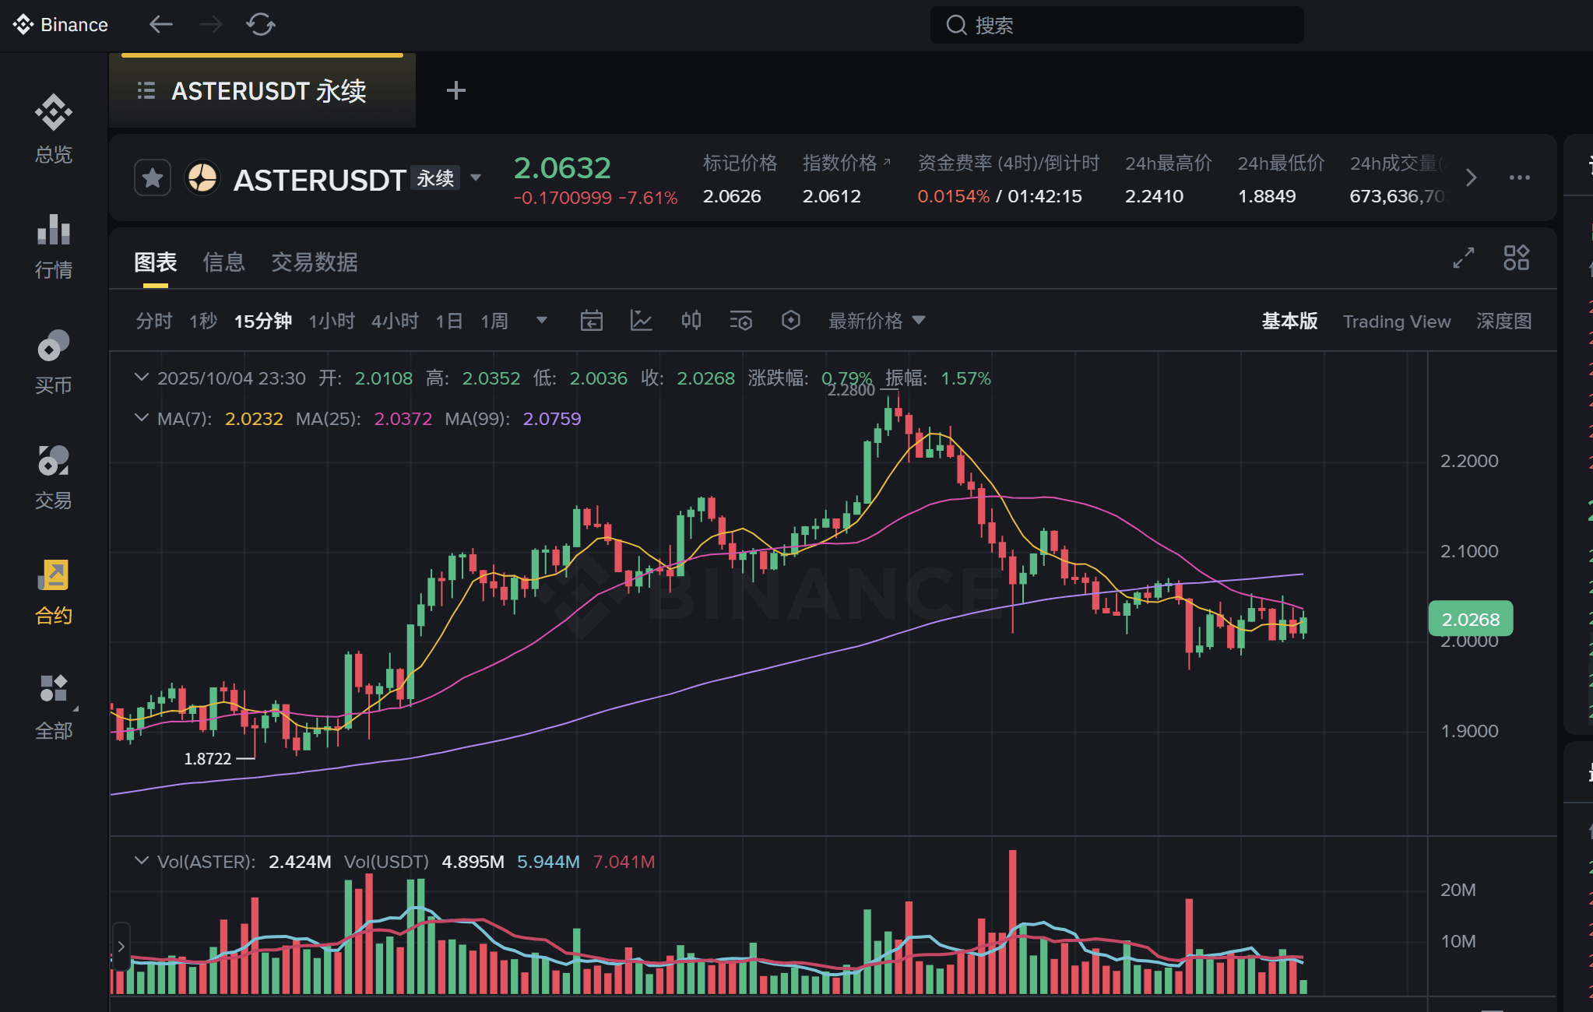1593x1012 pixels.
Task: Collapse the MA indicator values row
Action: tap(142, 418)
